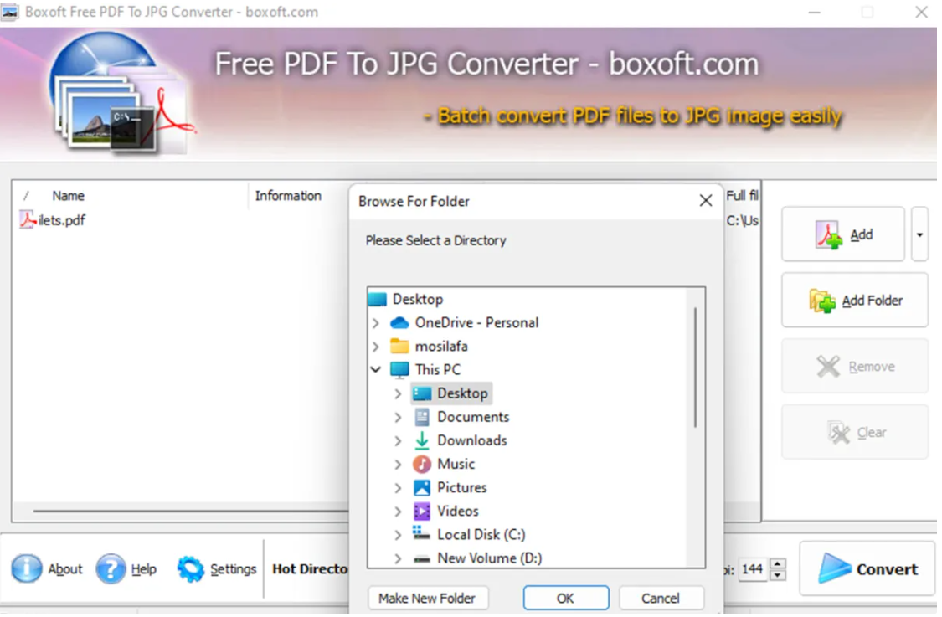Click the title bar application icon
This screenshot has width=942, height=617.
[9, 12]
